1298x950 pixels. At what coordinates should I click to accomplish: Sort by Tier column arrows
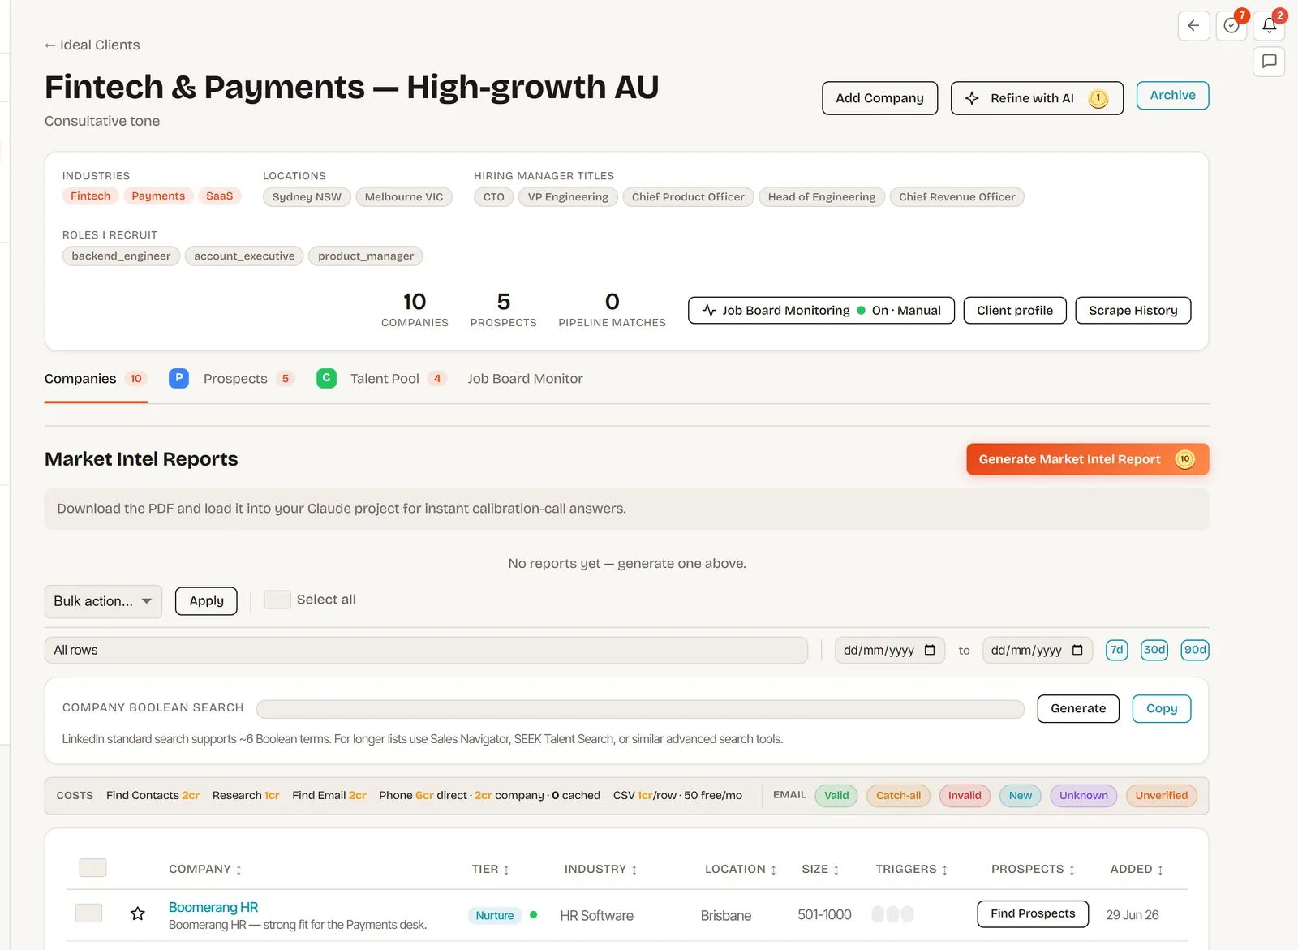coord(506,870)
